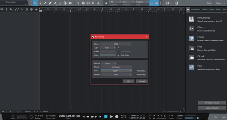Enable Ascending checkbox for Output
Viewport: 227px width, 120px height.
pos(135,75)
